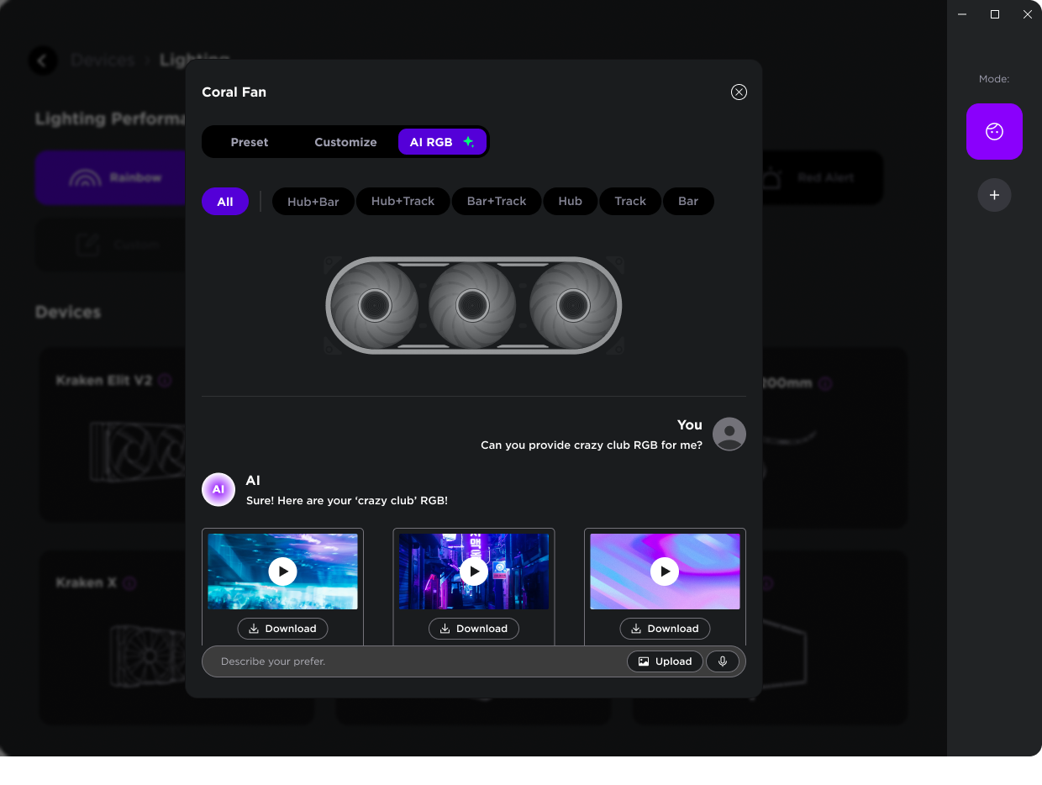Select the purple mode profile icon
This screenshot has height=785, width=1042.
(x=994, y=131)
